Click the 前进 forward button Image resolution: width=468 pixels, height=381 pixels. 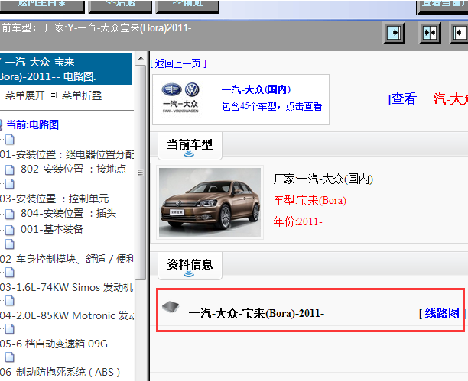click(187, 5)
